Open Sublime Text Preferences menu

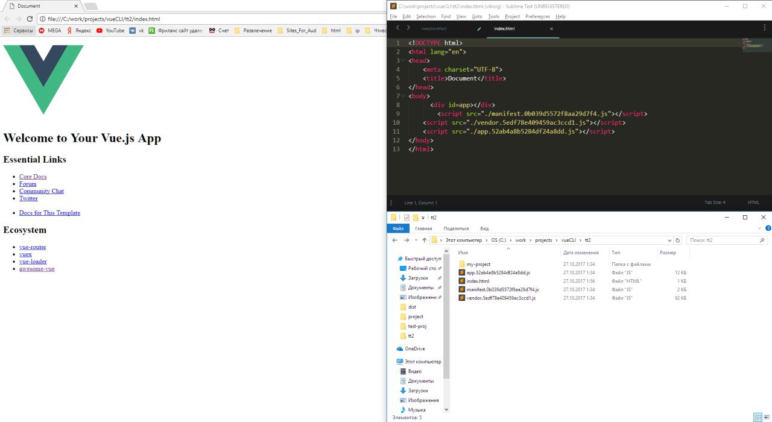point(537,16)
